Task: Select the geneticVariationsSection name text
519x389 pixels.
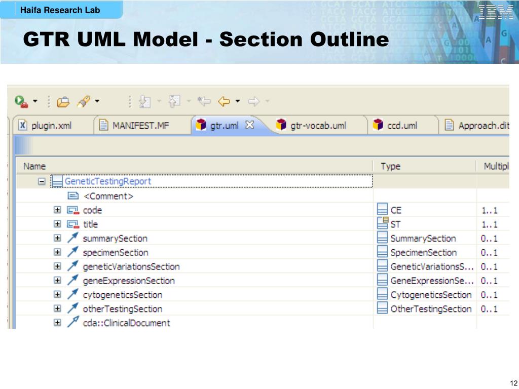Action: click(x=131, y=266)
